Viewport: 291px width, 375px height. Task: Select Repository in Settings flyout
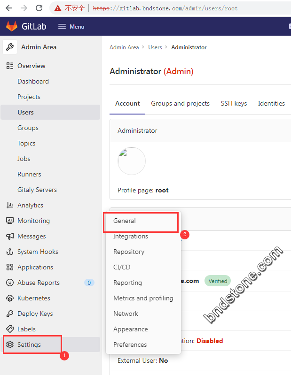pyautogui.click(x=143, y=252)
